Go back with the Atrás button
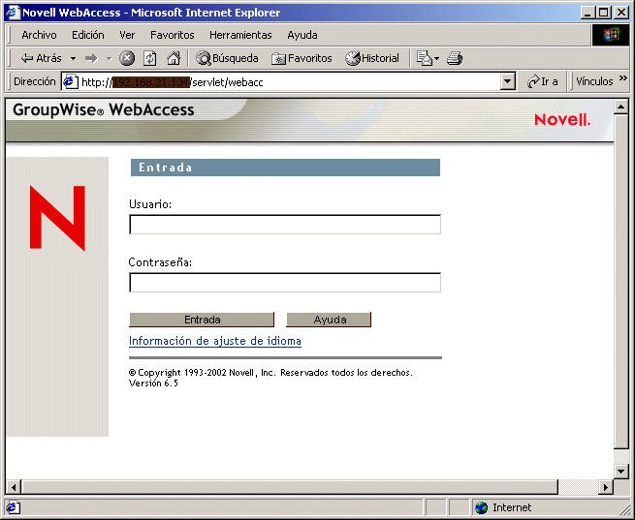The image size is (635, 520). tap(41, 58)
